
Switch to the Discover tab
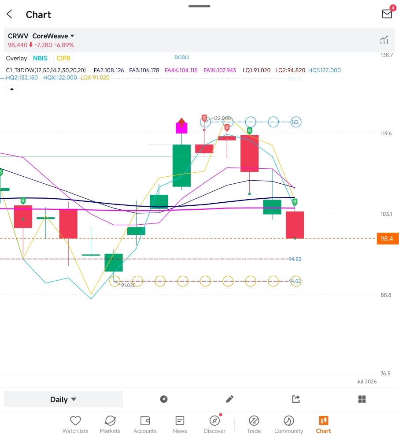pyautogui.click(x=214, y=425)
